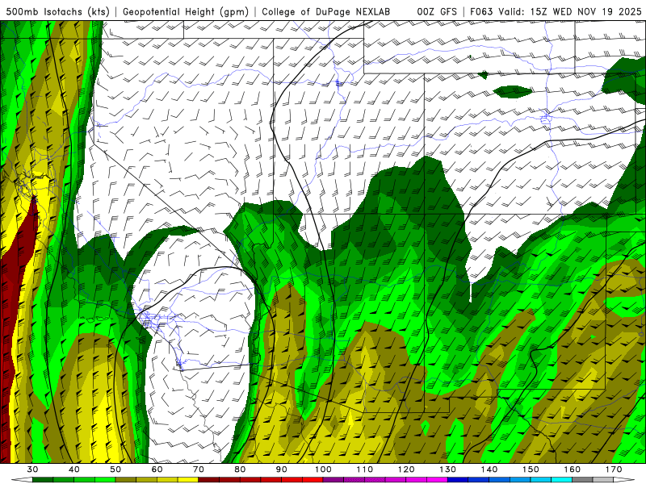Screen dimensions: 646x484
Task: Click the dark red 70-knot colorbar swatch
Action: (x=209, y=480)
